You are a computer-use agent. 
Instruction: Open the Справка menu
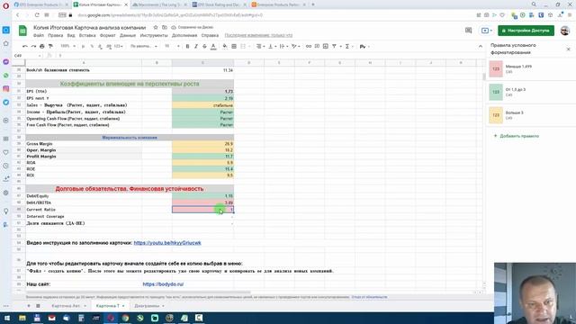[x=210, y=36]
